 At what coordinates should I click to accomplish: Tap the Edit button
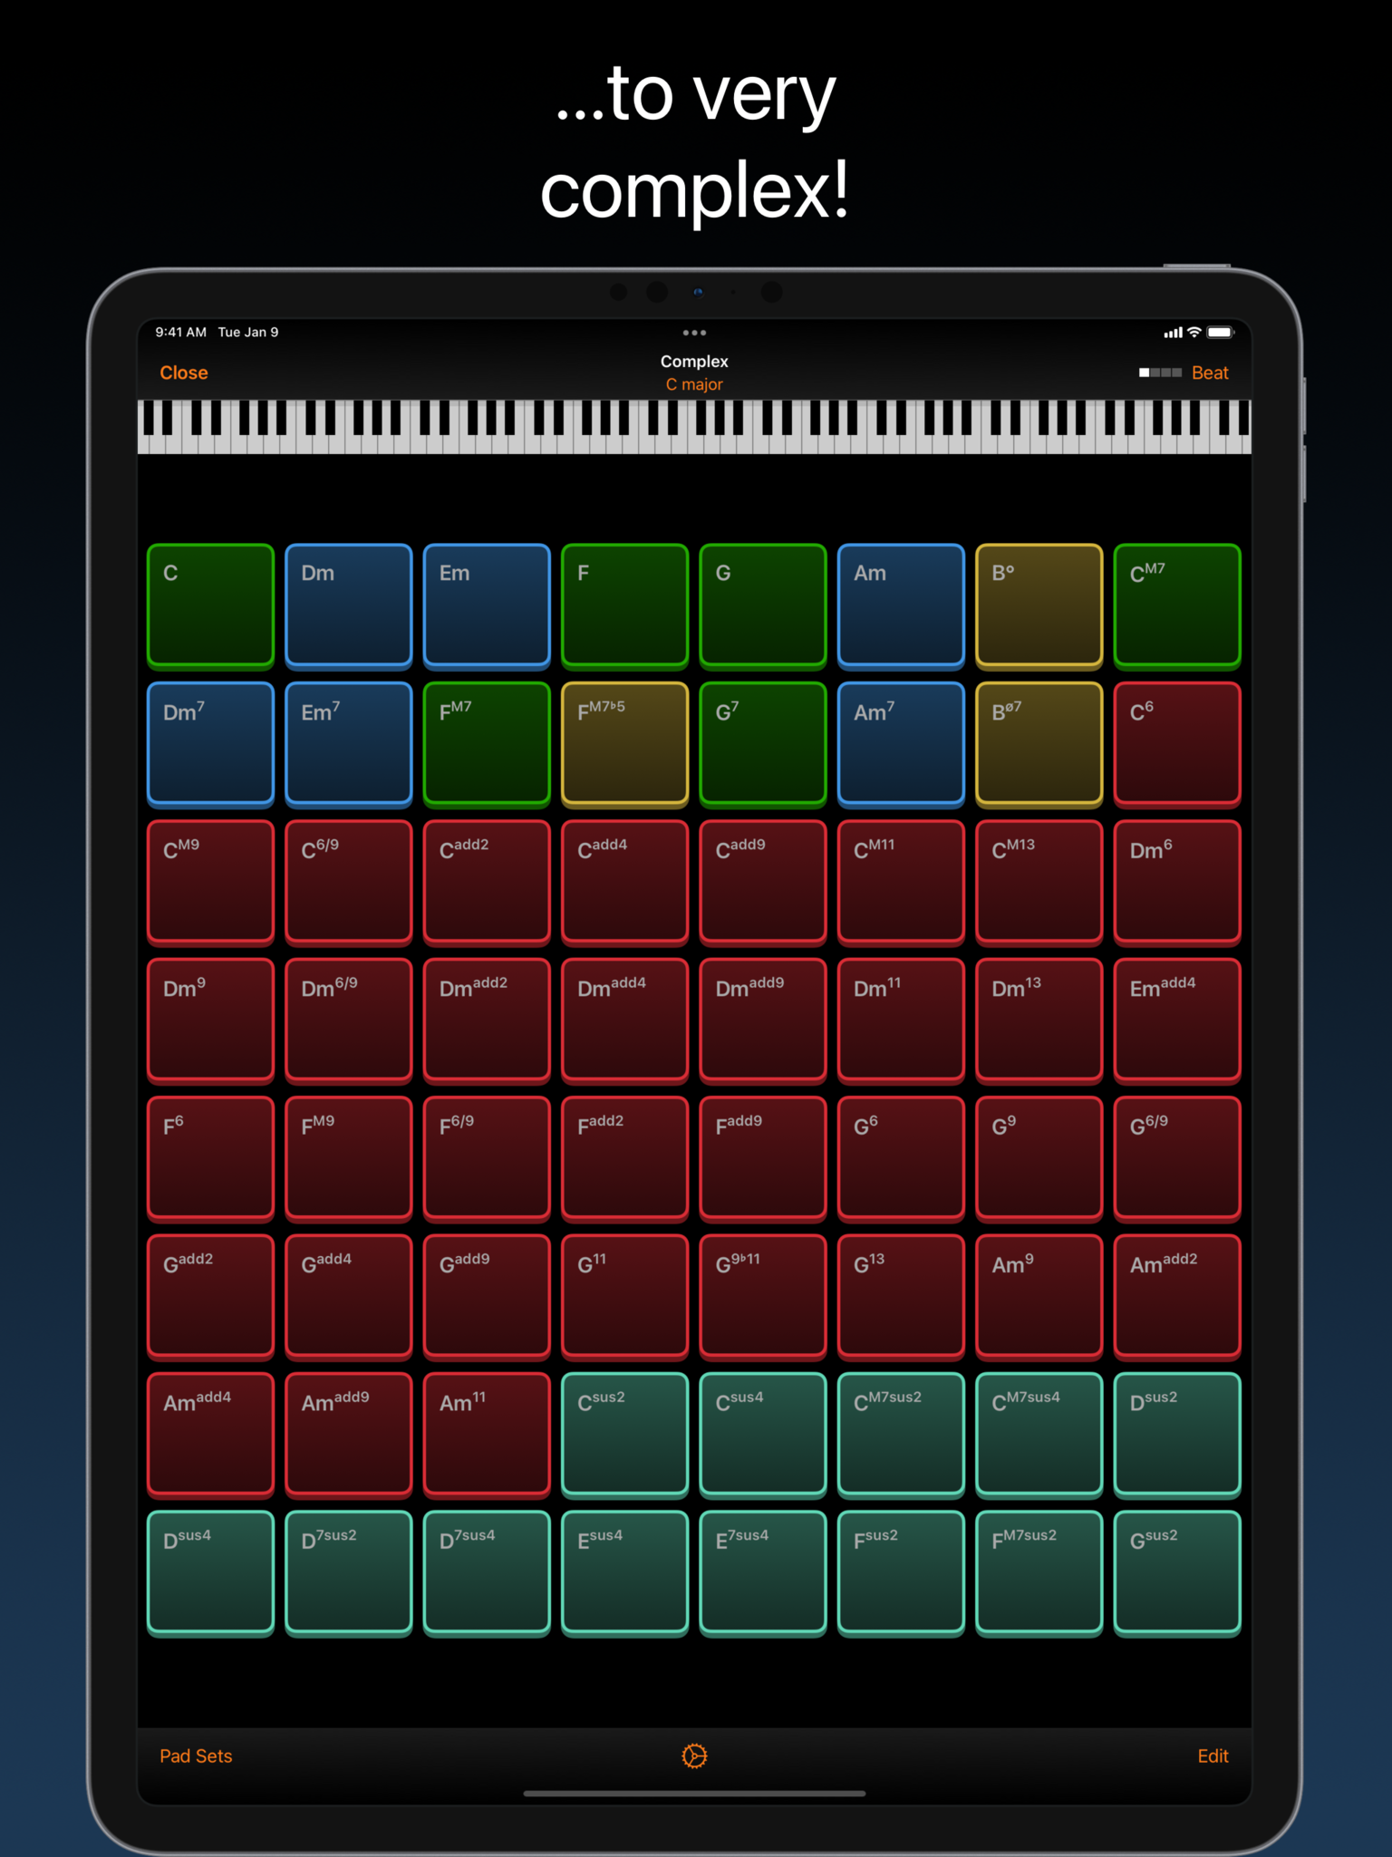(x=1213, y=1755)
